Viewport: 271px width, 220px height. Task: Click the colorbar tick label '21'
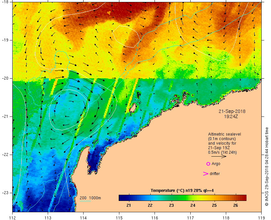click(129, 205)
